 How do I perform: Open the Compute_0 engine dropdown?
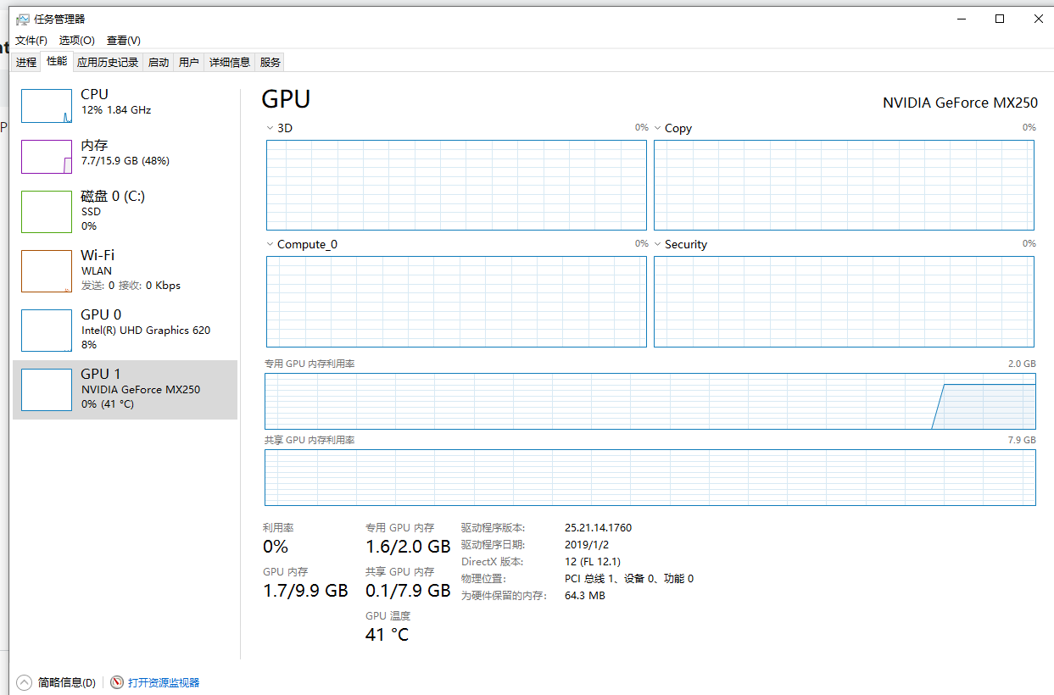[x=270, y=244]
